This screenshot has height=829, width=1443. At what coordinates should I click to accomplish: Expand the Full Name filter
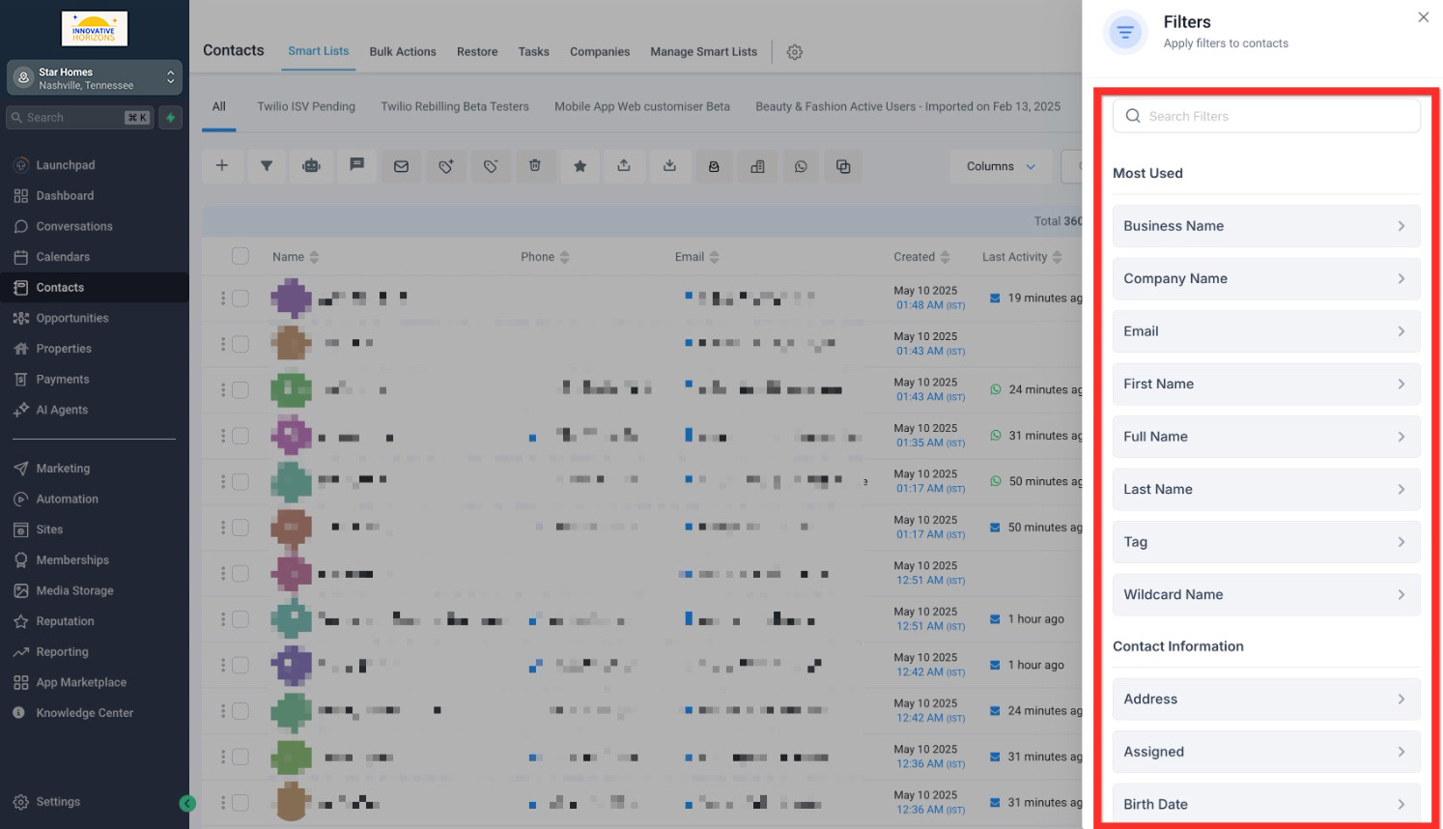(x=1266, y=437)
